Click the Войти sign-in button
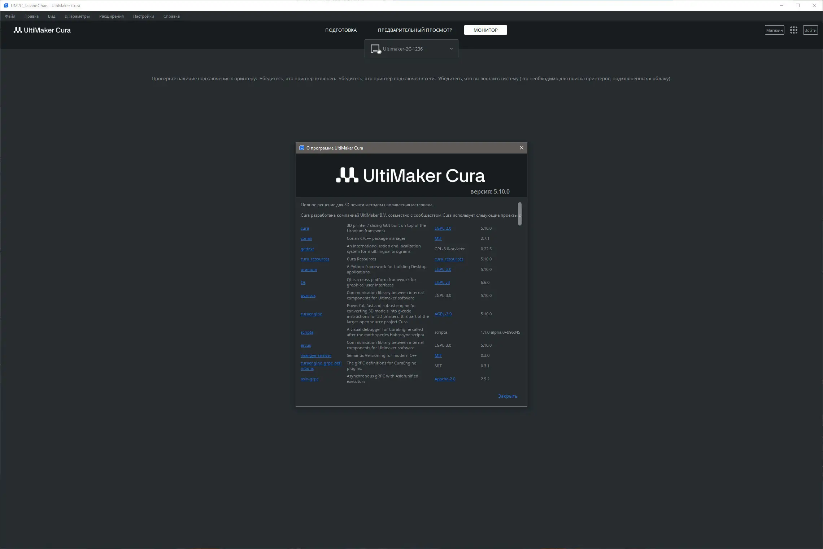The width and height of the screenshot is (823, 549). pos(810,30)
